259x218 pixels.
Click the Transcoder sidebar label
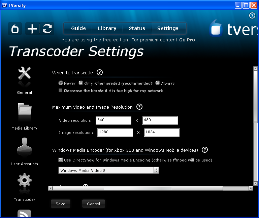coord(25,199)
